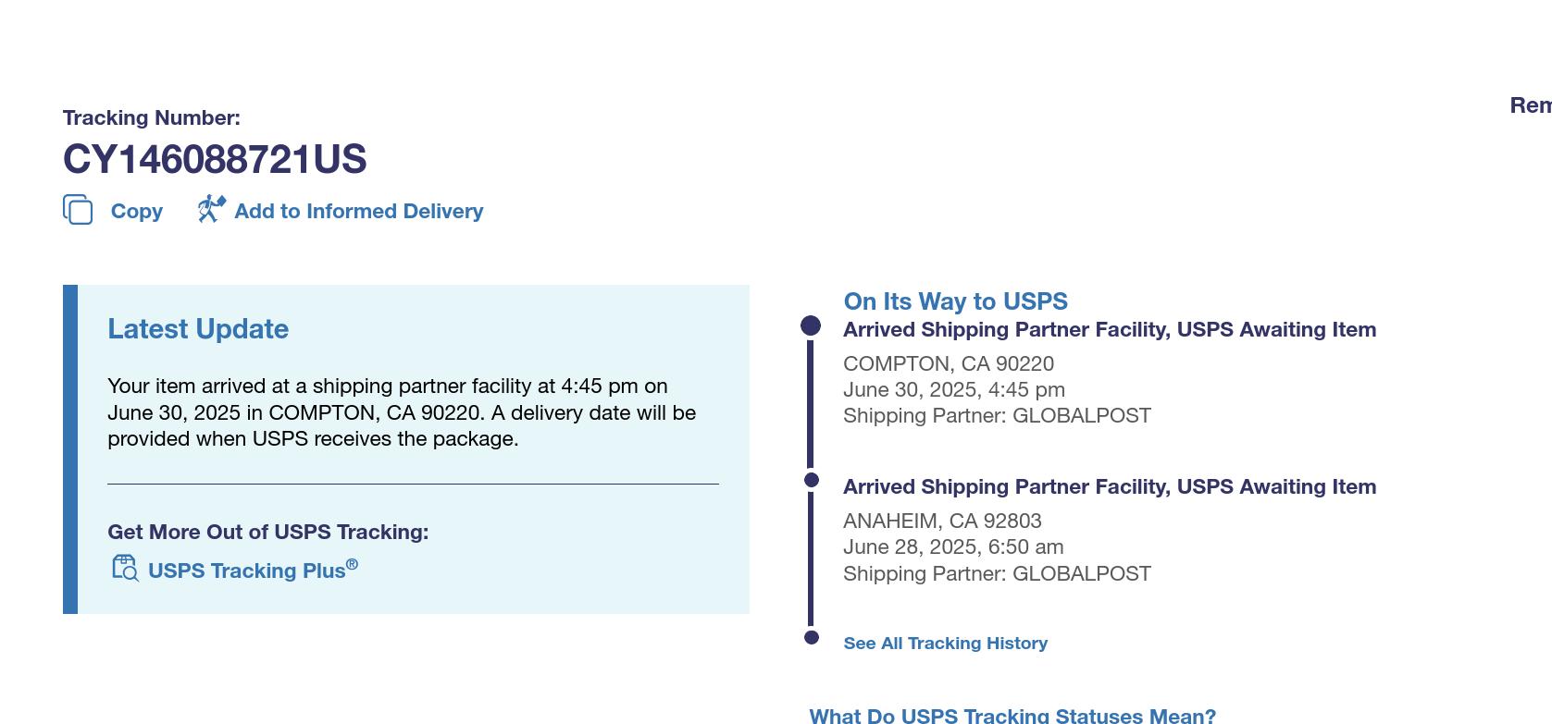The height and width of the screenshot is (724, 1552).
Task: Click the COMPTON, CA 90220 location entry
Action: (x=949, y=363)
